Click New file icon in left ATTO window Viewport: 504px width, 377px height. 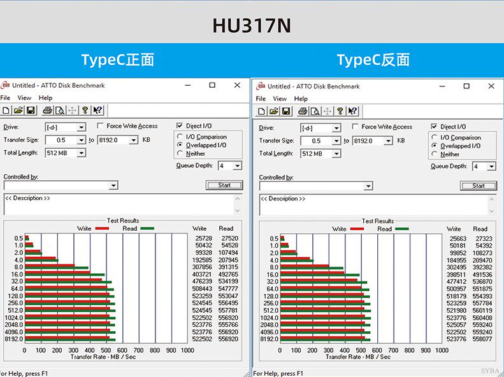click(6, 111)
